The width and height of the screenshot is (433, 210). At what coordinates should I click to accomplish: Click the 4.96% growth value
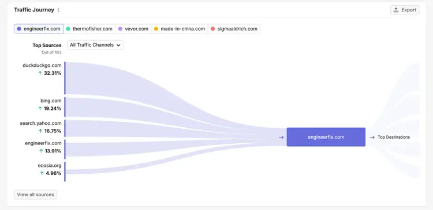pyautogui.click(x=54, y=173)
